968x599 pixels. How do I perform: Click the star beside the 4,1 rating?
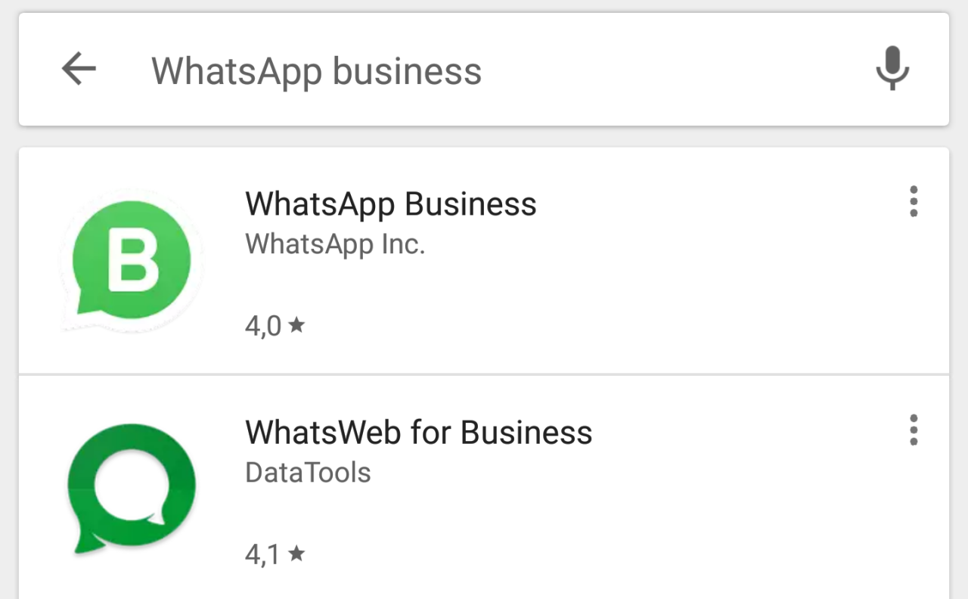[x=296, y=554]
